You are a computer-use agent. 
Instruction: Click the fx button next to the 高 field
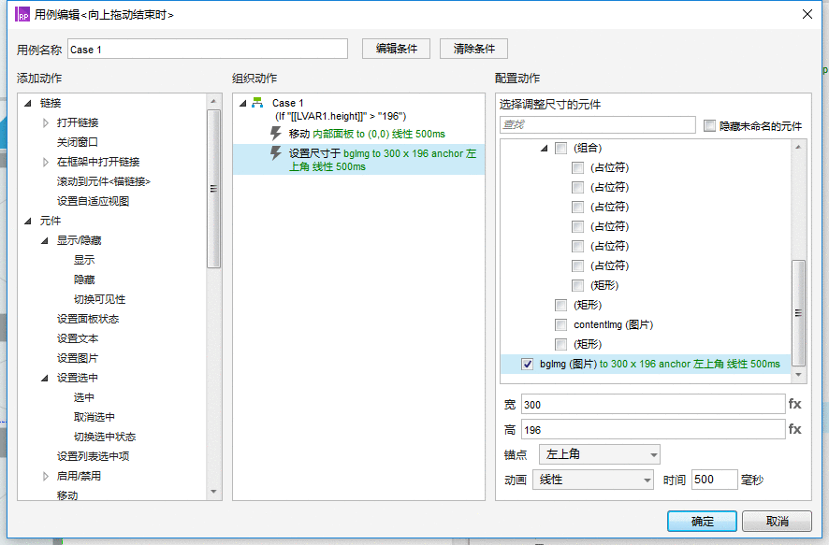tap(794, 429)
